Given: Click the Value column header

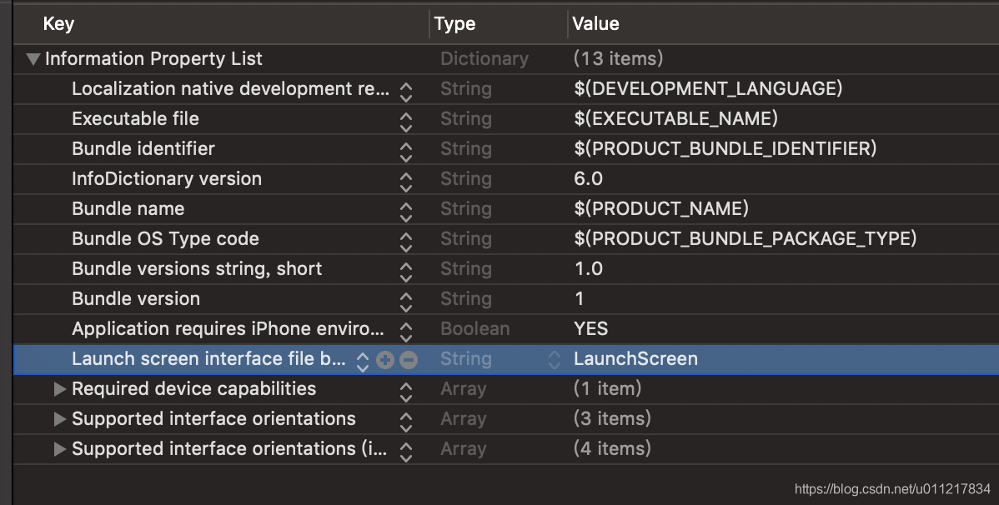Looking at the screenshot, I should point(596,24).
